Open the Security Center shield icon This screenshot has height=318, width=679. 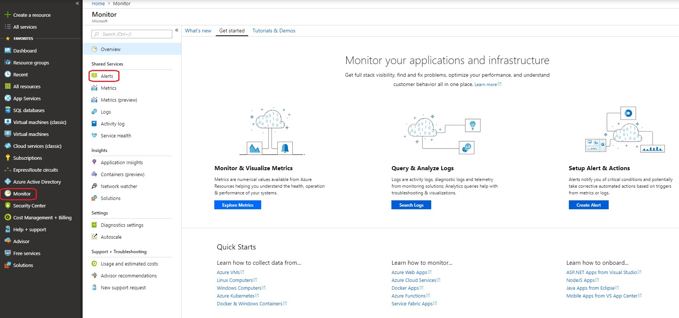point(7,205)
